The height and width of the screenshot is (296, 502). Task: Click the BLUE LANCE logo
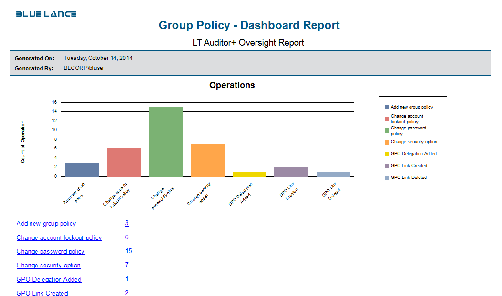(45, 14)
